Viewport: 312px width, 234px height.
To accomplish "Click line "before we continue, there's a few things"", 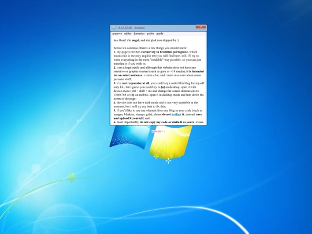I will pyautogui.click(x=150, y=48).
